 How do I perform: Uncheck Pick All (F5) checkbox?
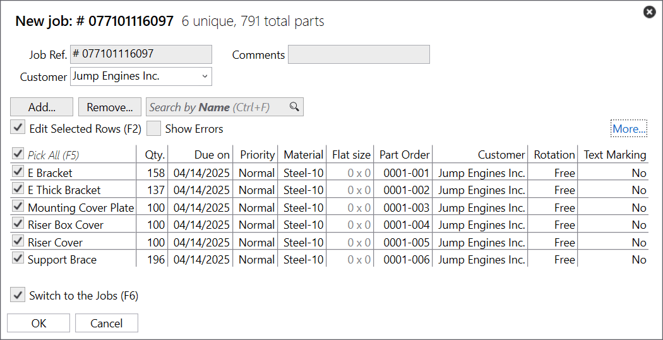tap(18, 154)
